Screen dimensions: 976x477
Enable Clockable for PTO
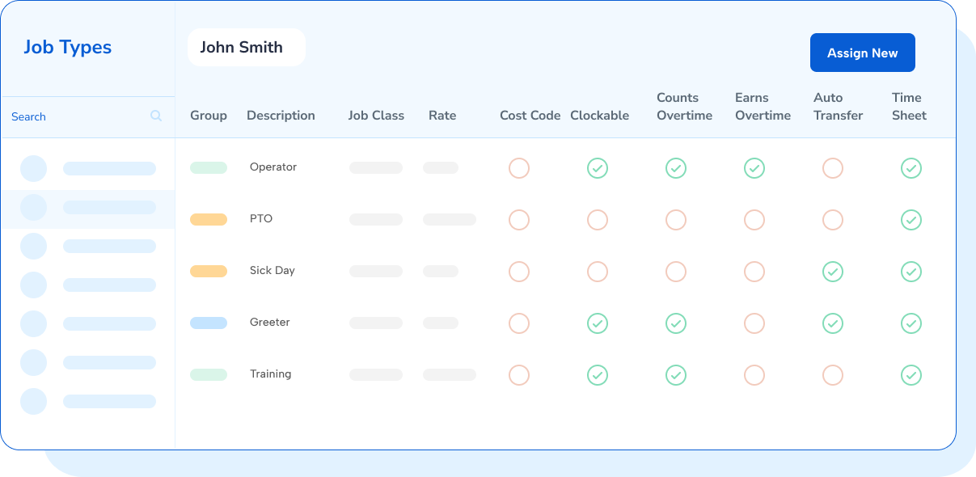[x=597, y=220]
